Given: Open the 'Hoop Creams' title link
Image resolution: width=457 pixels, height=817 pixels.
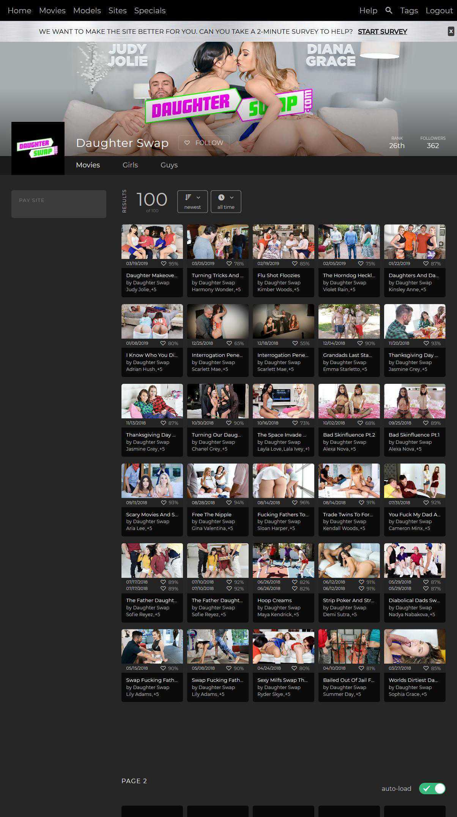Looking at the screenshot, I should 274,601.
